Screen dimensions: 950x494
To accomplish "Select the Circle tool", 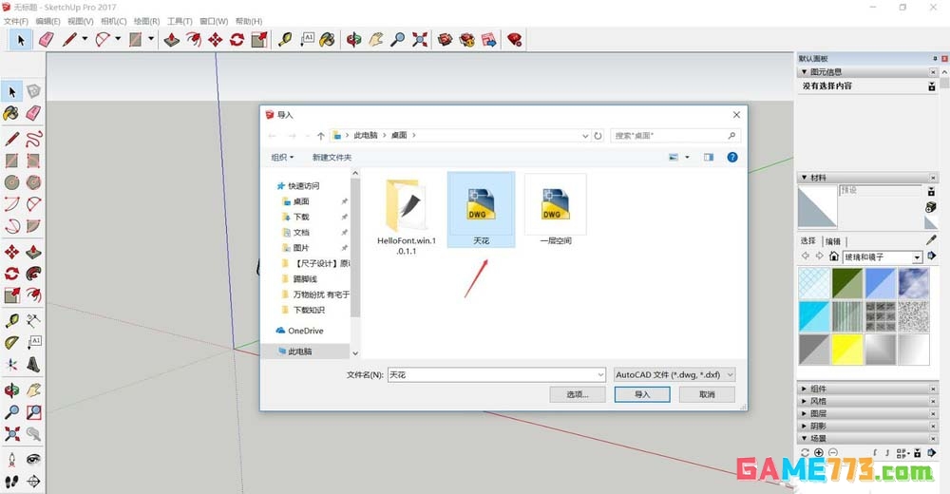I will pos(11,182).
